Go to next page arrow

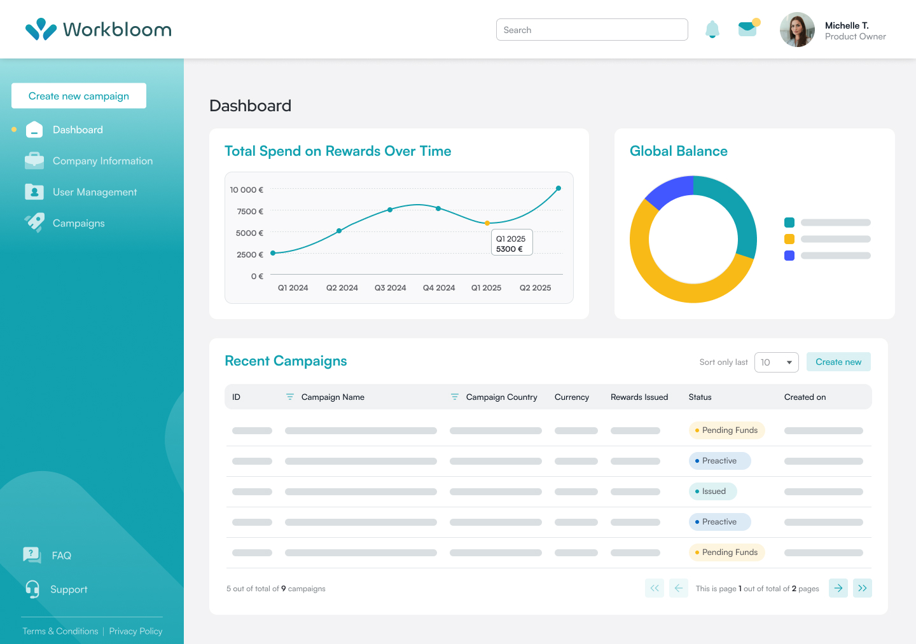pos(838,588)
